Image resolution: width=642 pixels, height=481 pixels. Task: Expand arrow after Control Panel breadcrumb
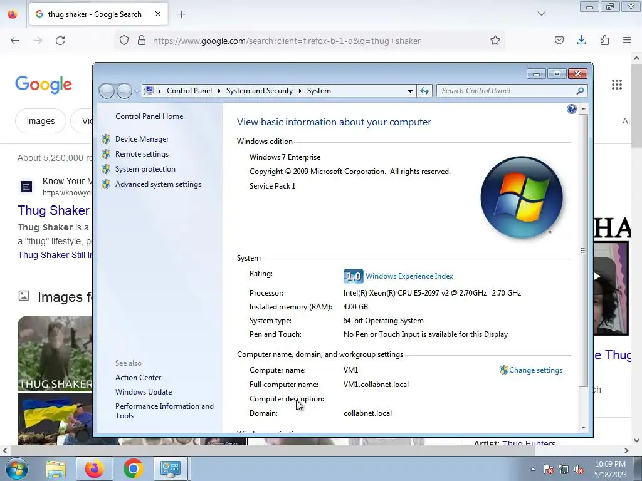pyautogui.click(x=219, y=91)
